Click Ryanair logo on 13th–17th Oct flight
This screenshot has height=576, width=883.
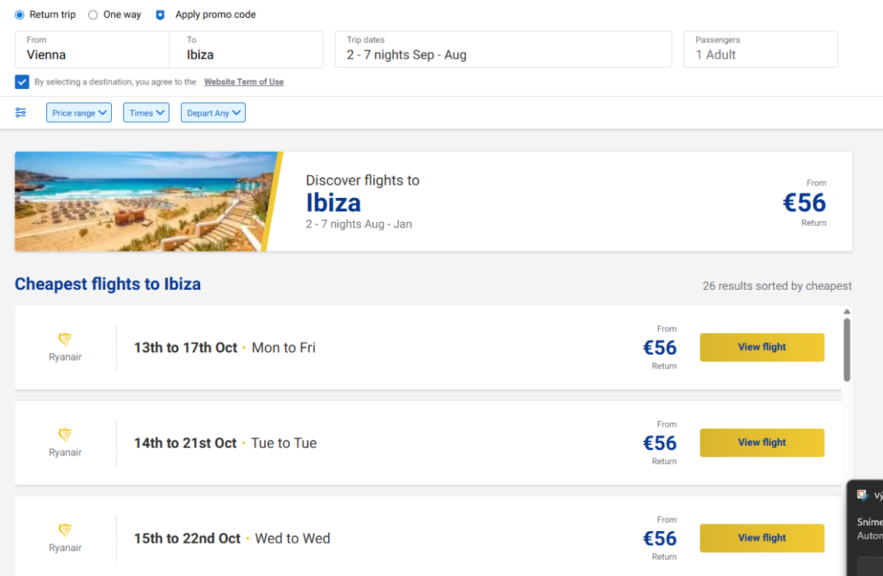coord(65,340)
